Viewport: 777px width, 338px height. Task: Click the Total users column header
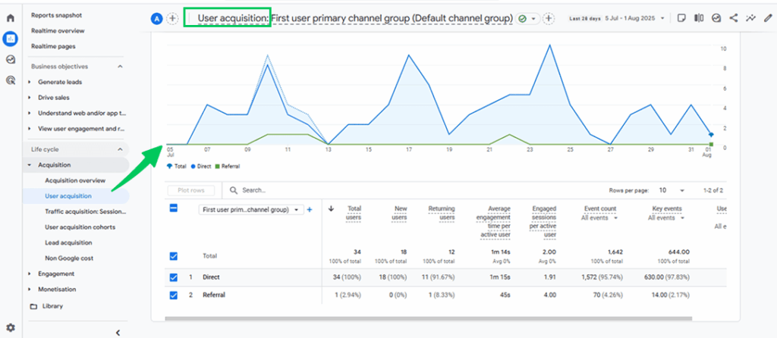click(x=354, y=213)
